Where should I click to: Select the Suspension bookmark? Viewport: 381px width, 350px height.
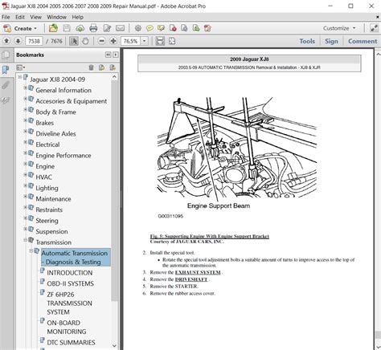tap(51, 231)
